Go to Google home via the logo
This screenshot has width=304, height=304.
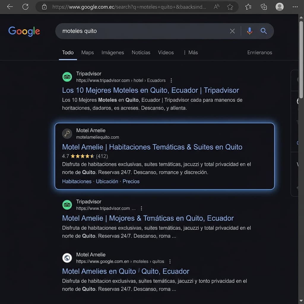24,31
